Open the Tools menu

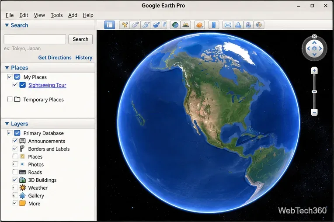(57, 15)
